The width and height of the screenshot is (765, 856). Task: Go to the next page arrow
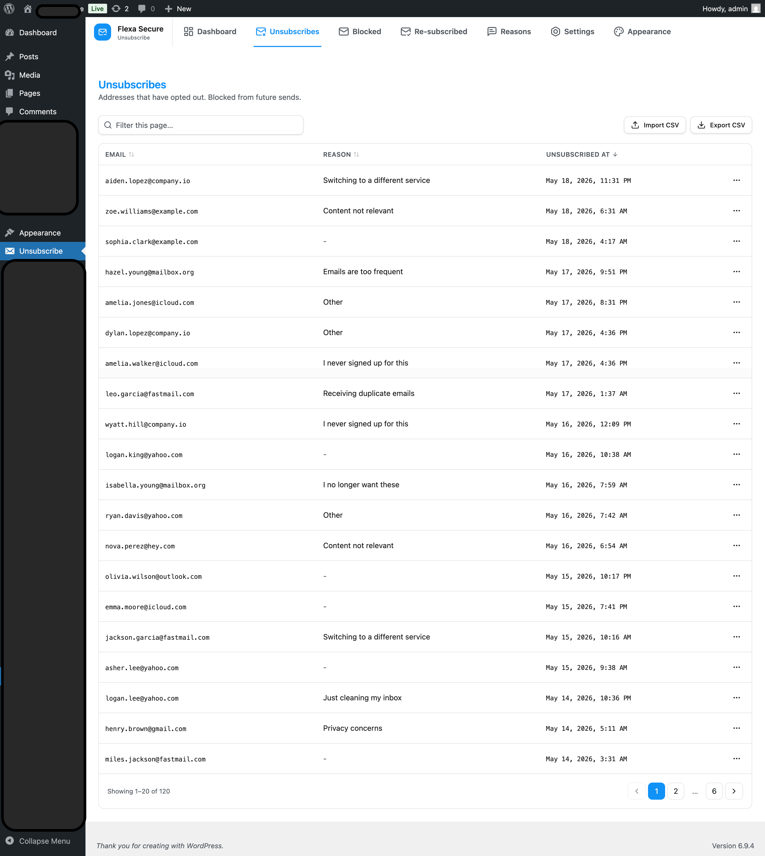click(734, 791)
